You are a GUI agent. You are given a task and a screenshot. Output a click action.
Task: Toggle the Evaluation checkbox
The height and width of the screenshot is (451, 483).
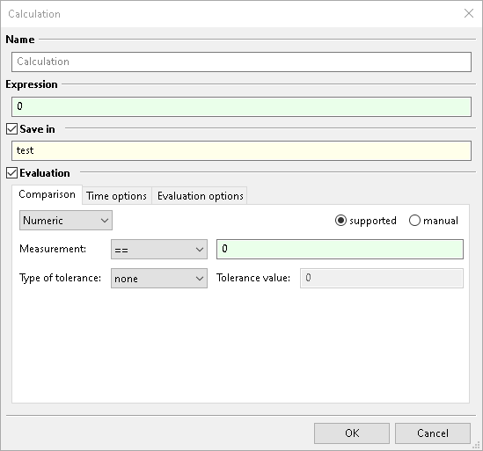click(11, 173)
